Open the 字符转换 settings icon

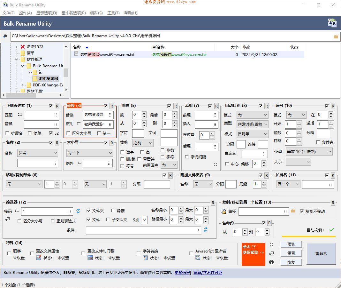click(145, 258)
